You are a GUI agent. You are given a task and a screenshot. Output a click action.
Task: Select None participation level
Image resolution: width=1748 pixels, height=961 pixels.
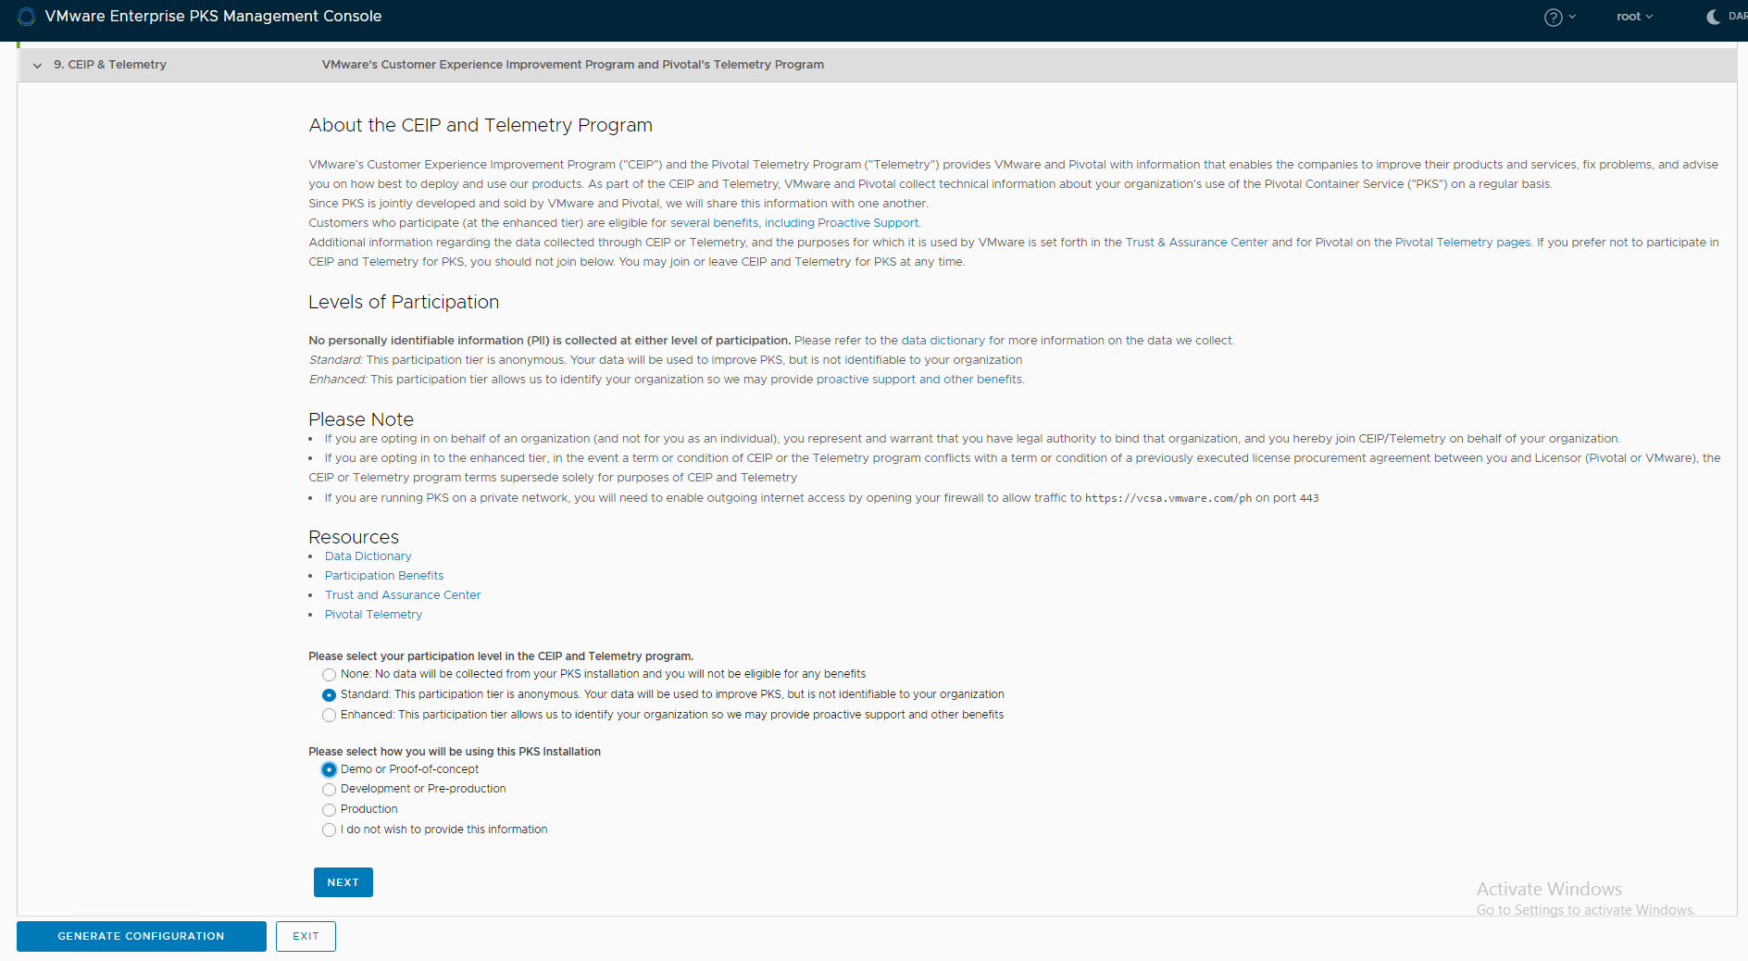tap(329, 675)
